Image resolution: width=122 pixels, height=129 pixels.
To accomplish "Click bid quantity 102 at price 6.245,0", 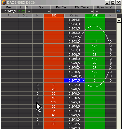I will point(54,102).
